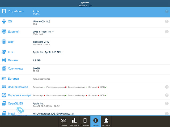Open help for the Дисплей row
The width and height of the screenshot is (170, 127).
point(167,31)
